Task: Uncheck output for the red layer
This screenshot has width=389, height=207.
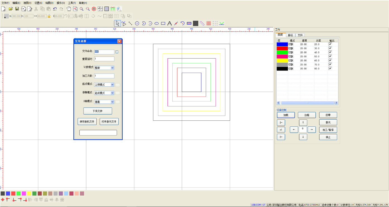Action: pos(330,48)
